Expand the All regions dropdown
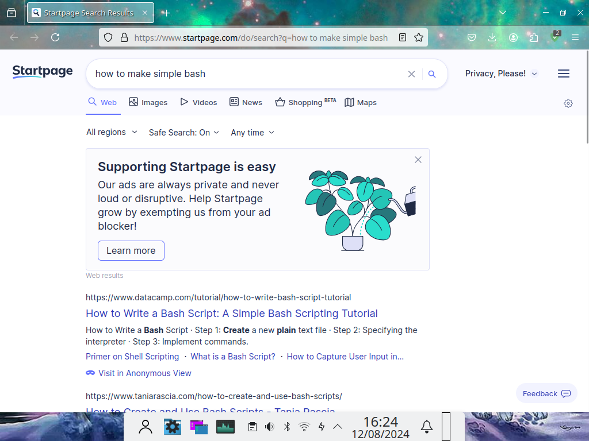This screenshot has width=589, height=441. 112,133
